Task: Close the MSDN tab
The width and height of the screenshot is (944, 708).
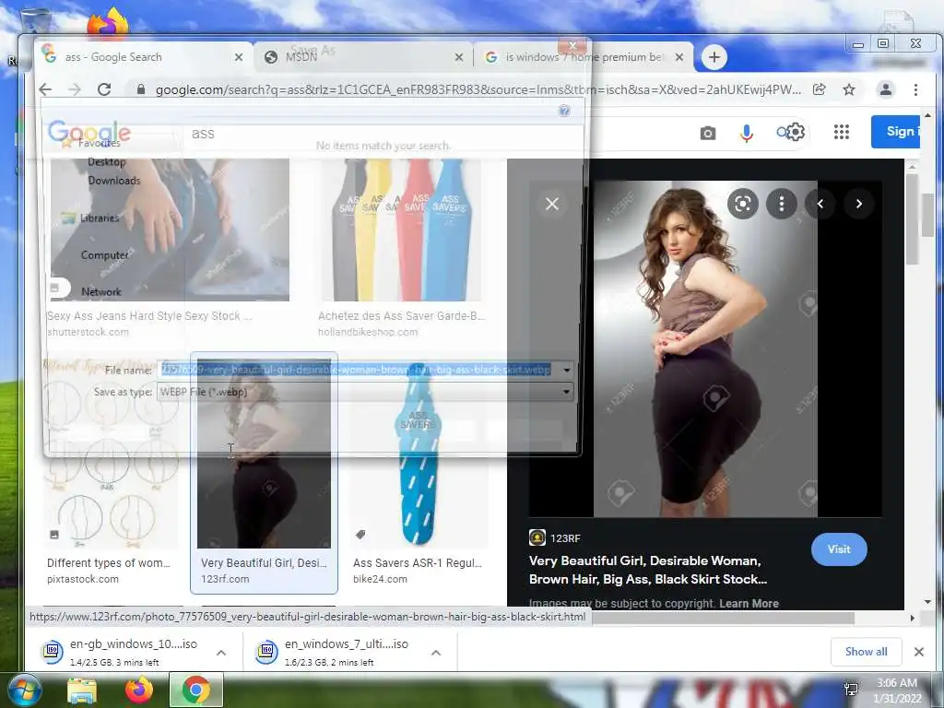Action: (459, 57)
